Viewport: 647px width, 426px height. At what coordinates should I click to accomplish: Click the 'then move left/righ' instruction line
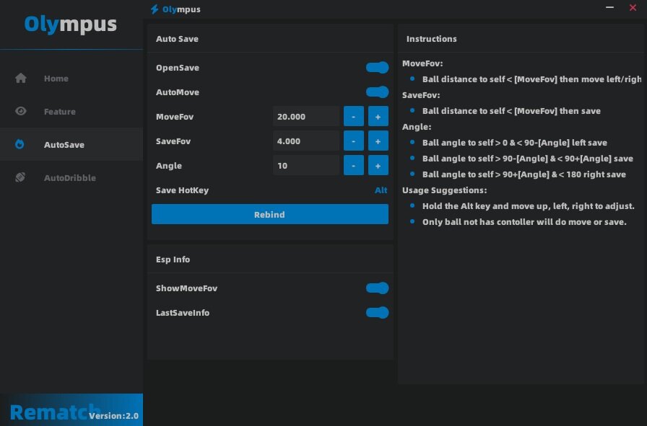(x=531, y=79)
